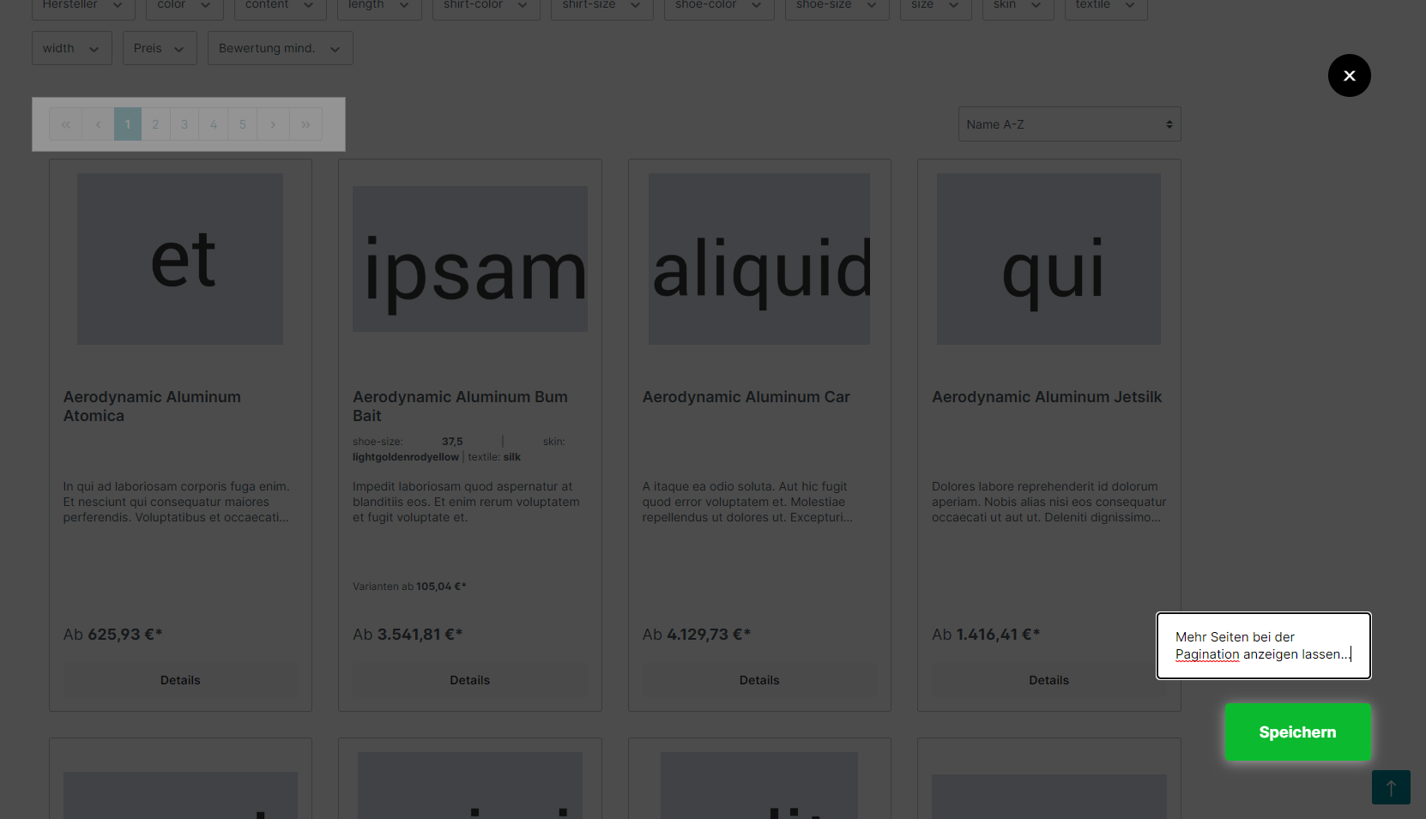This screenshot has height=819, width=1426.
Task: Close the overlay with the X button
Action: click(1349, 75)
